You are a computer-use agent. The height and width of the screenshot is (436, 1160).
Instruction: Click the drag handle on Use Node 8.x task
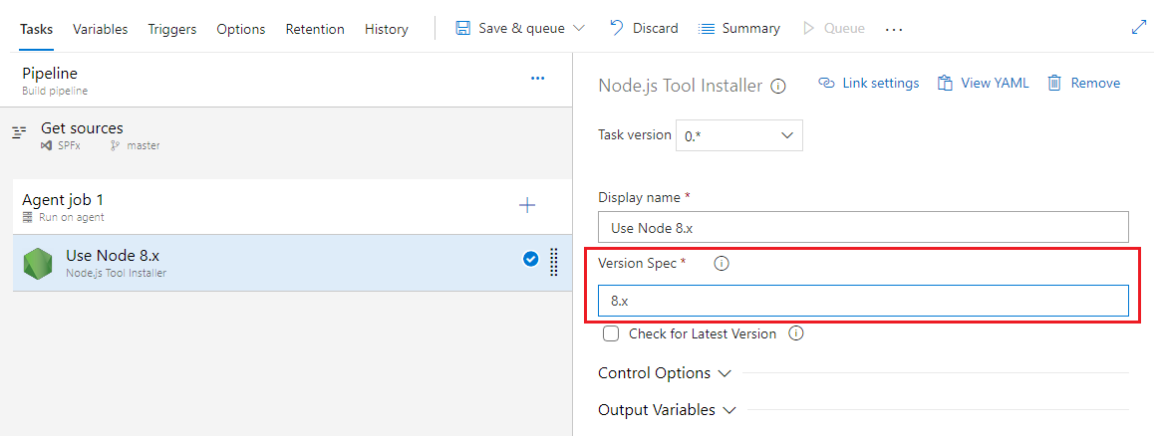(554, 262)
